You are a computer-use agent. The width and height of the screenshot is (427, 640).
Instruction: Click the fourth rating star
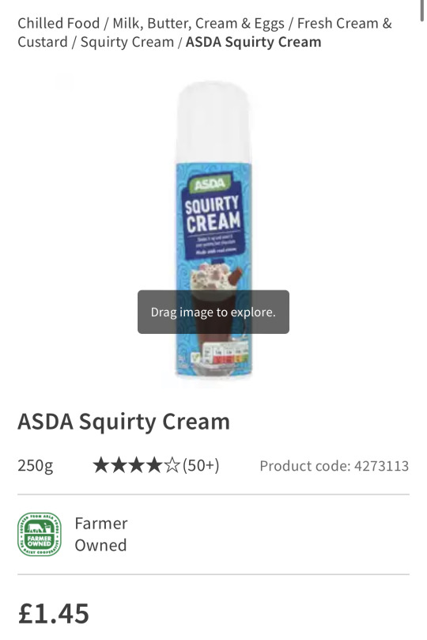(x=154, y=465)
